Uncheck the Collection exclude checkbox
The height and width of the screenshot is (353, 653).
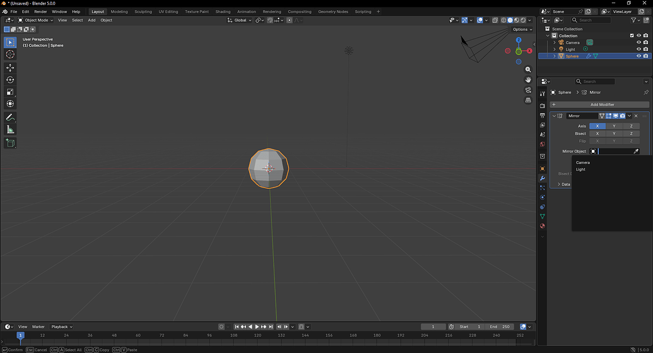[632, 36]
